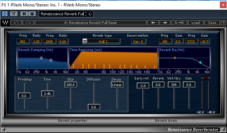Toggle the Decay Linear button
Image resolution: width=227 pixels, height=133 pixels.
click(117, 85)
